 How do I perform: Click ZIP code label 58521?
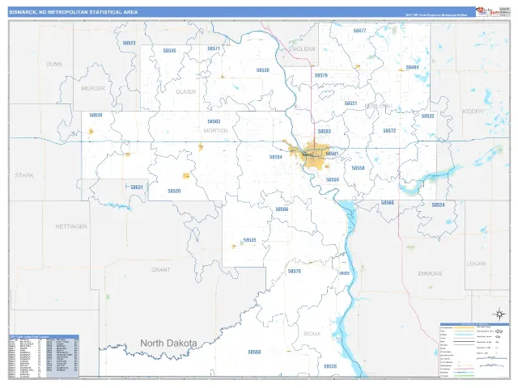(350, 103)
